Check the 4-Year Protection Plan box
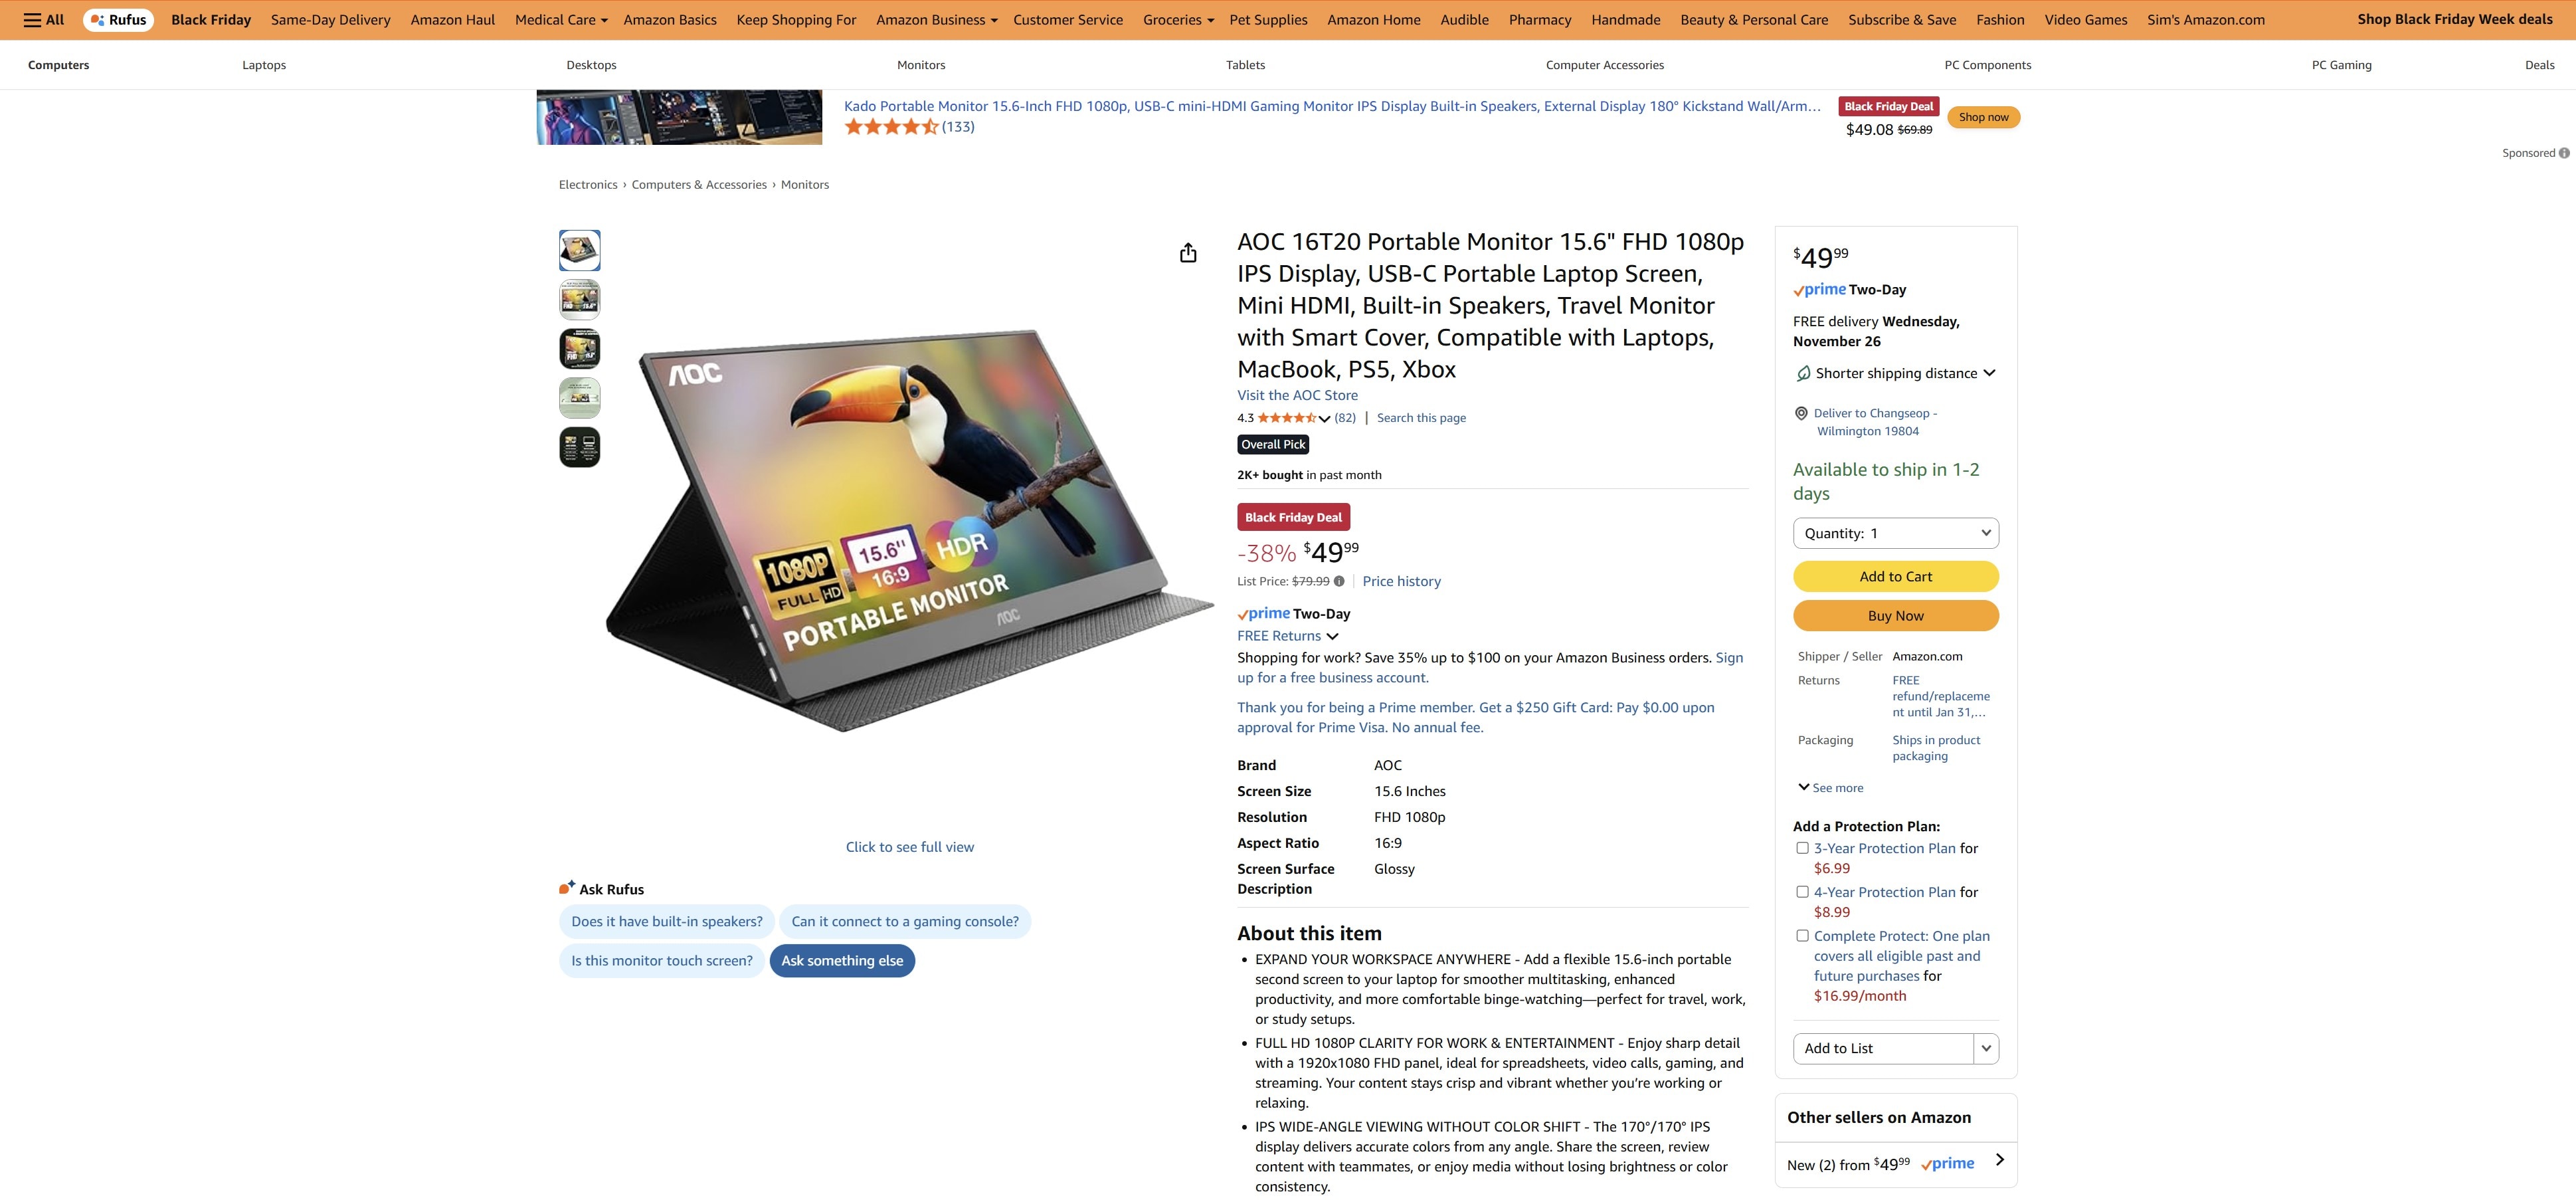 1802,892
